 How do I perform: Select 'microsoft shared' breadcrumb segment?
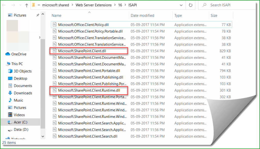pyautogui.click(x=56, y=5)
